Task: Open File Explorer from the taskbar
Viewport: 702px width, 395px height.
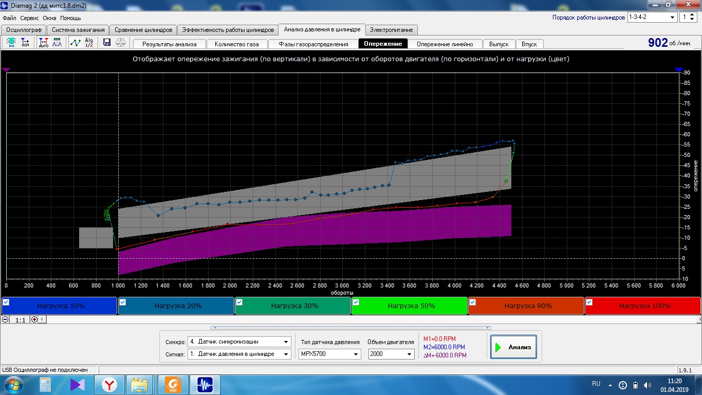Action: (x=139, y=384)
